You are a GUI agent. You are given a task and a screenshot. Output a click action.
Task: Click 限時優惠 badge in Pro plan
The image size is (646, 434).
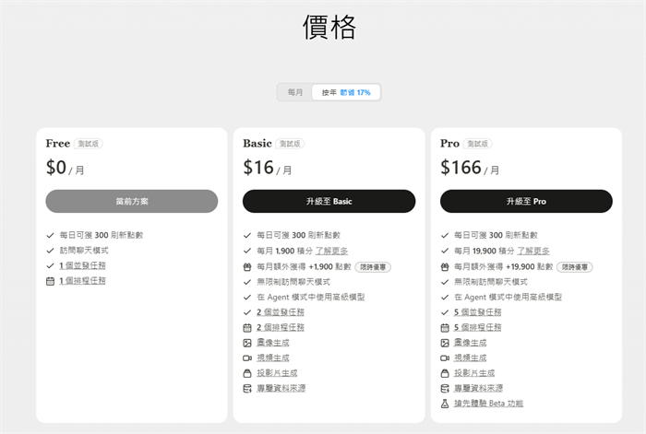click(575, 267)
